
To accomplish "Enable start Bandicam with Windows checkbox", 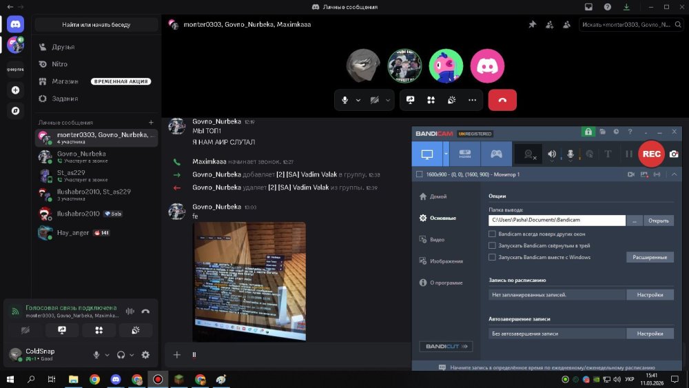I will tap(492, 257).
